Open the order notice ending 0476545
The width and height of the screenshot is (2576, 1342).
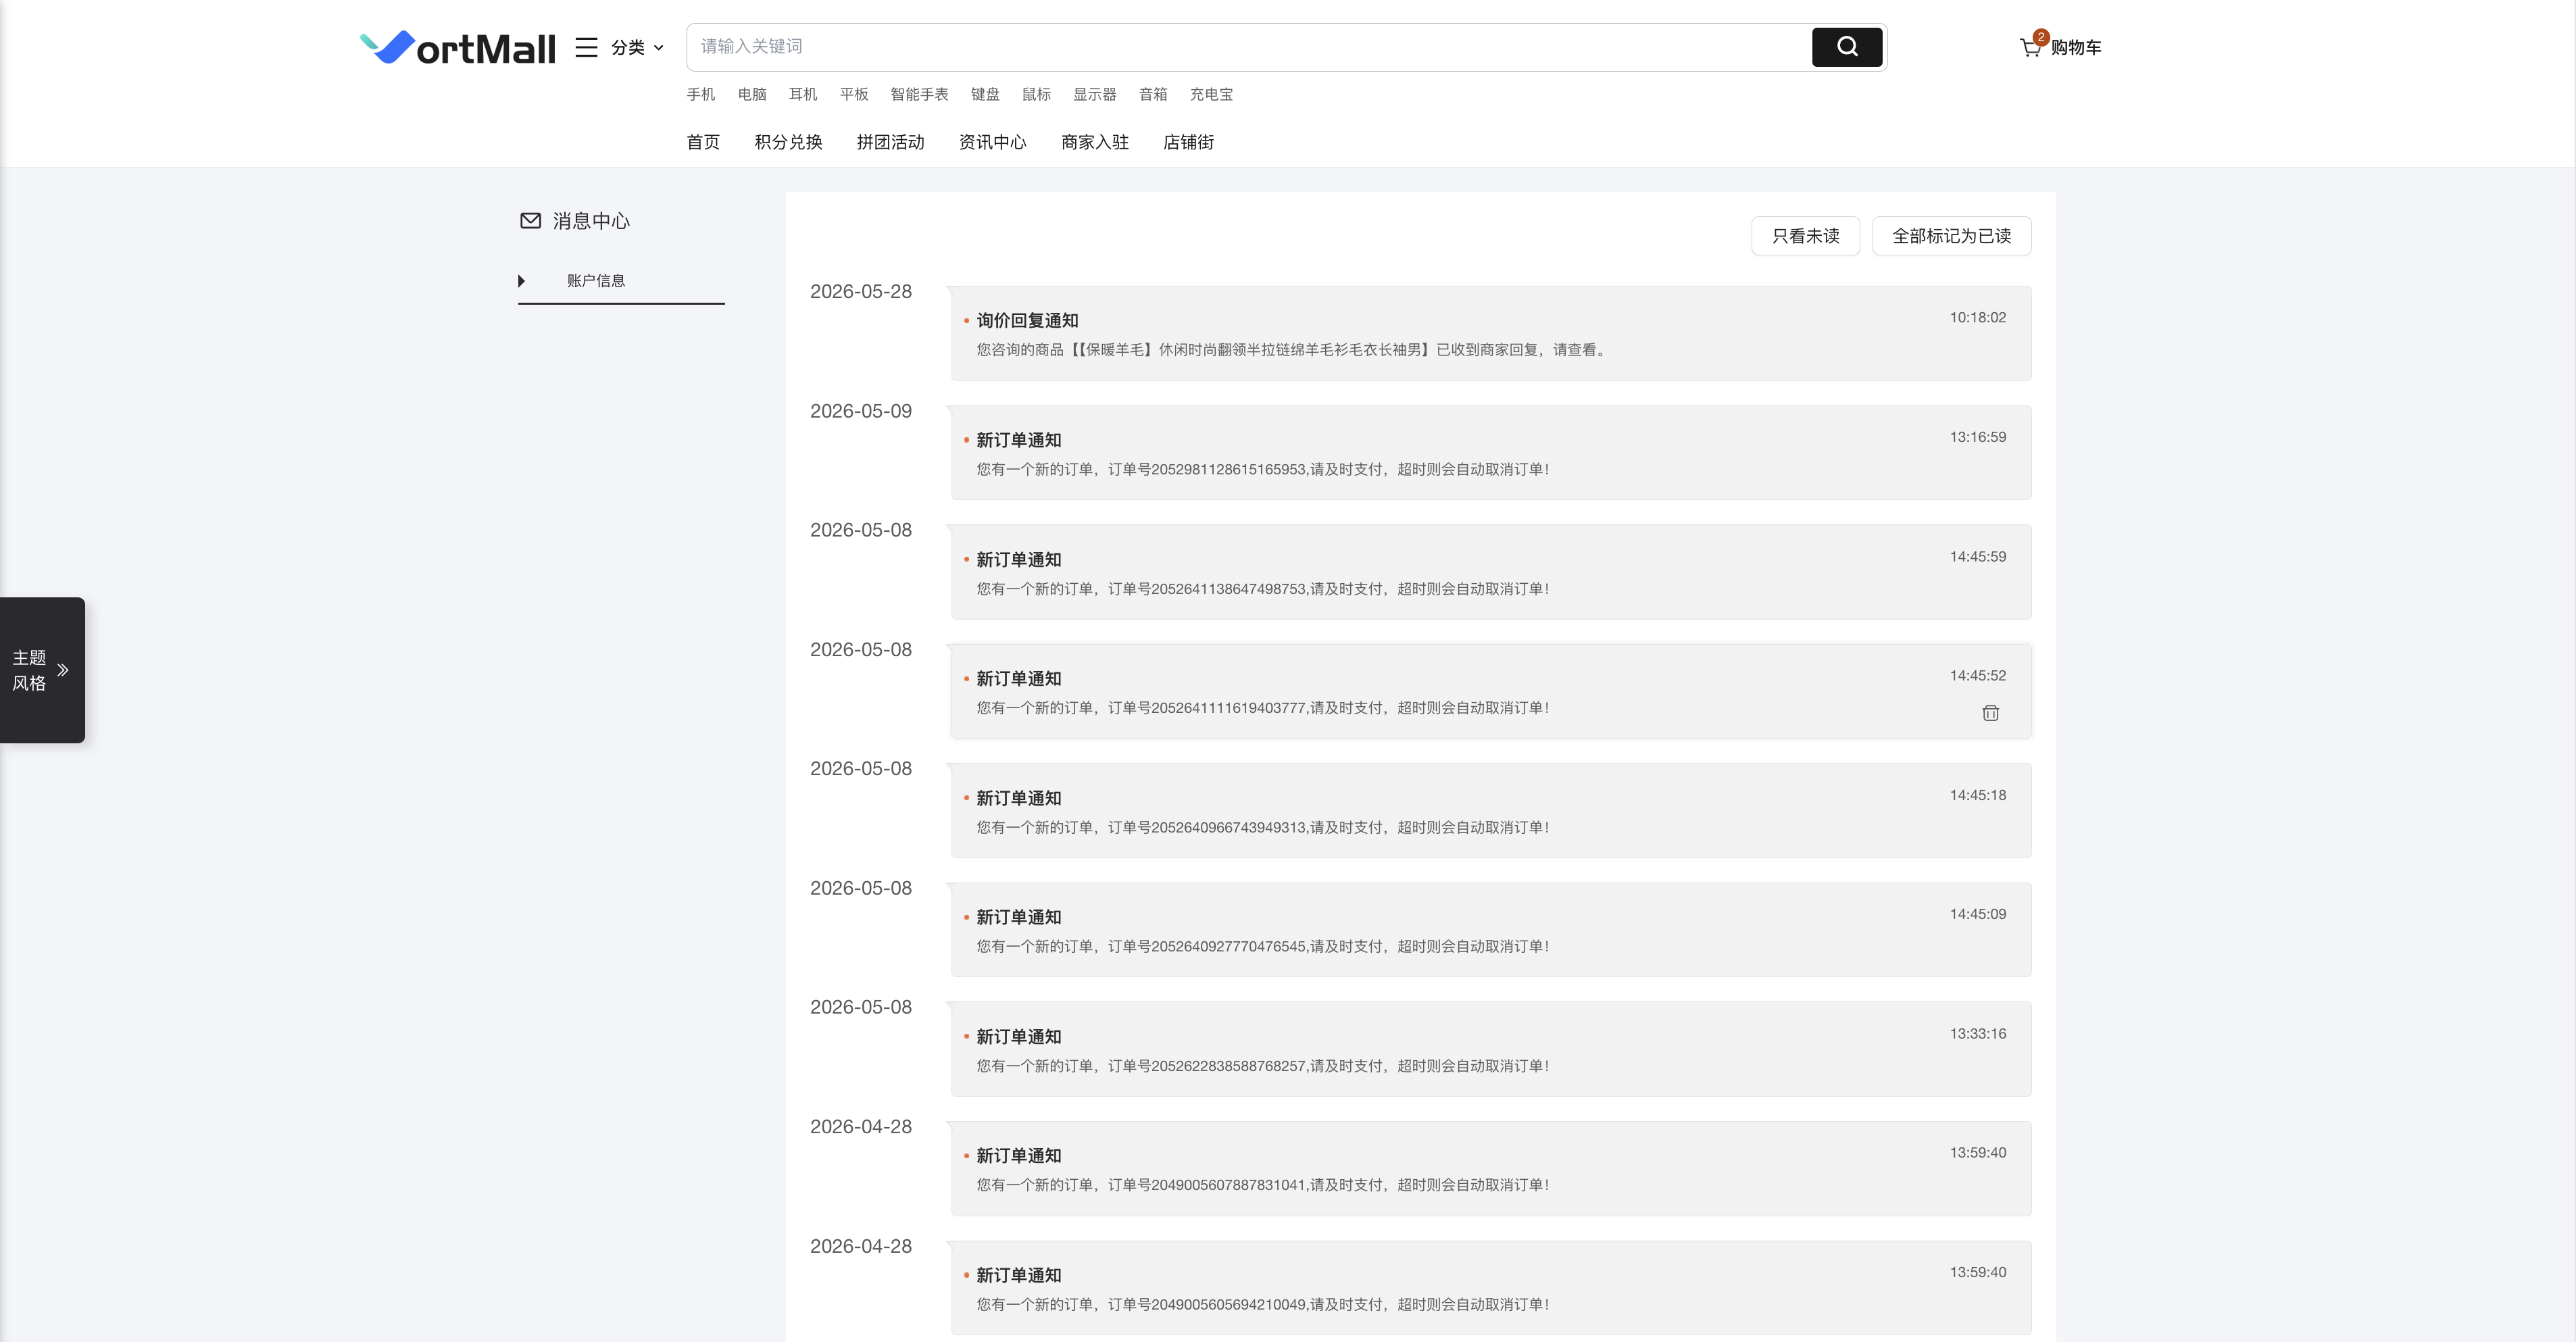click(x=1490, y=930)
